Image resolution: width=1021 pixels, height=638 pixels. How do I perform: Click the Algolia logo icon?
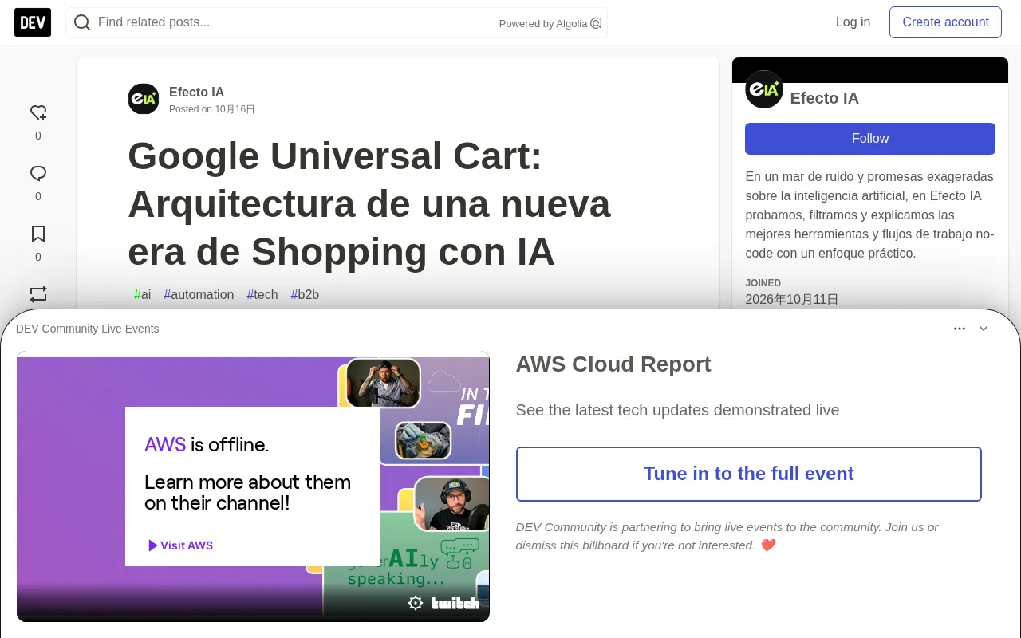[x=596, y=23]
